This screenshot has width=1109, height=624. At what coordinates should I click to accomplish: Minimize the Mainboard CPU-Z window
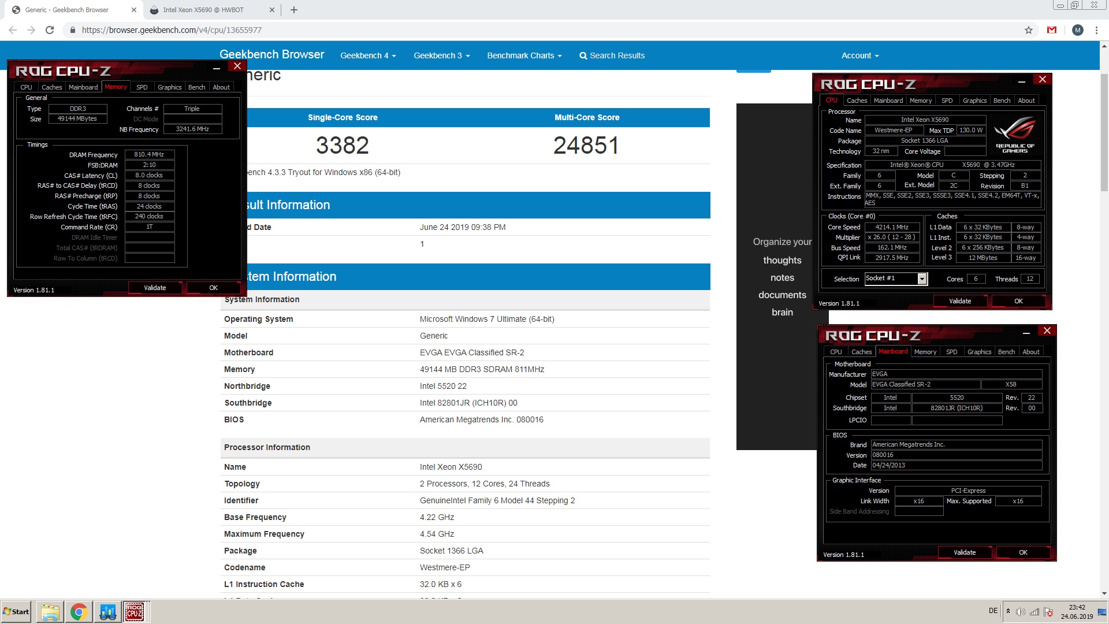(1026, 332)
